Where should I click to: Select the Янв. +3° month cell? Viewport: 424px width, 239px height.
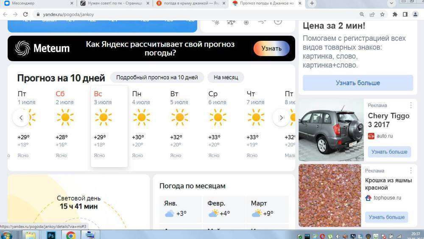point(180,209)
